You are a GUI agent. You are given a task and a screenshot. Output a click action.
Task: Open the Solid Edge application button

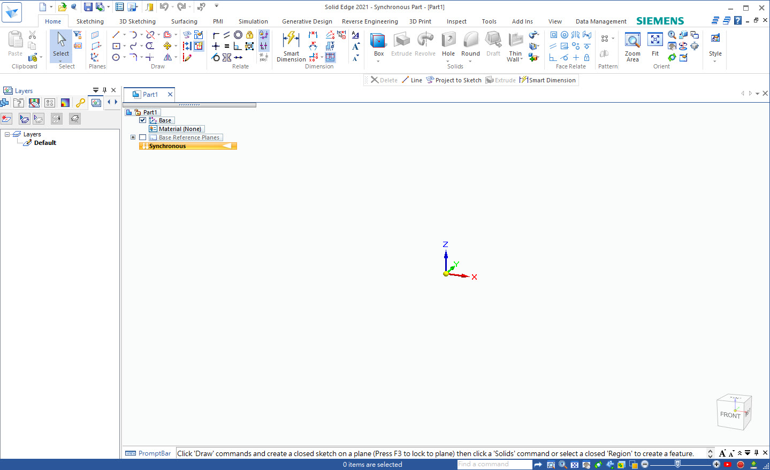(x=11, y=12)
